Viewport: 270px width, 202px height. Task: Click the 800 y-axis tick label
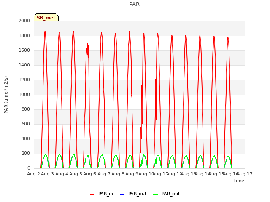coord(26,109)
